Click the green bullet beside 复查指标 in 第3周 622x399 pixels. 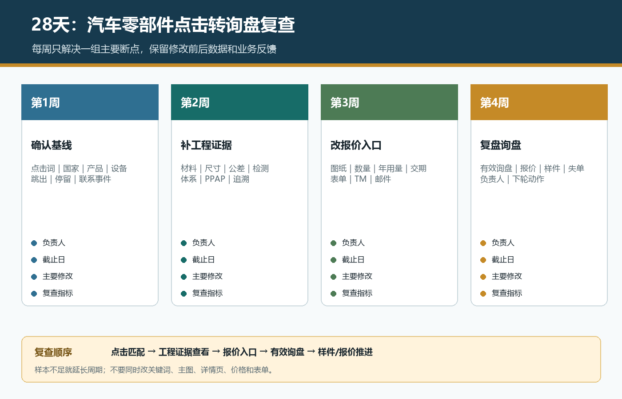click(x=333, y=293)
